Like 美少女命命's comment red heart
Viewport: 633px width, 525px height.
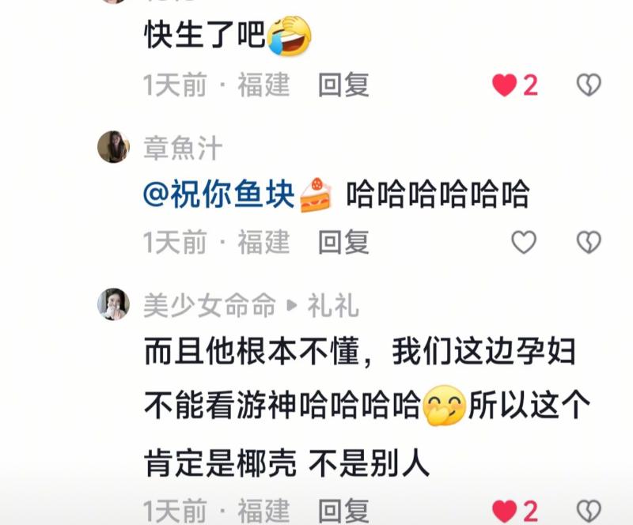click(x=505, y=511)
